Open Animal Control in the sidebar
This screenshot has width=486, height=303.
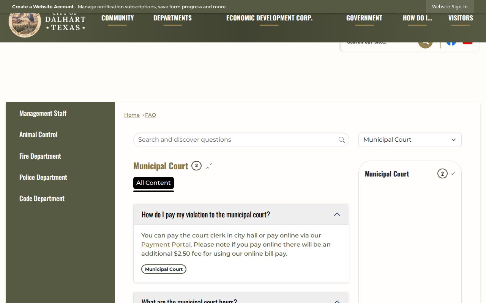point(38,134)
